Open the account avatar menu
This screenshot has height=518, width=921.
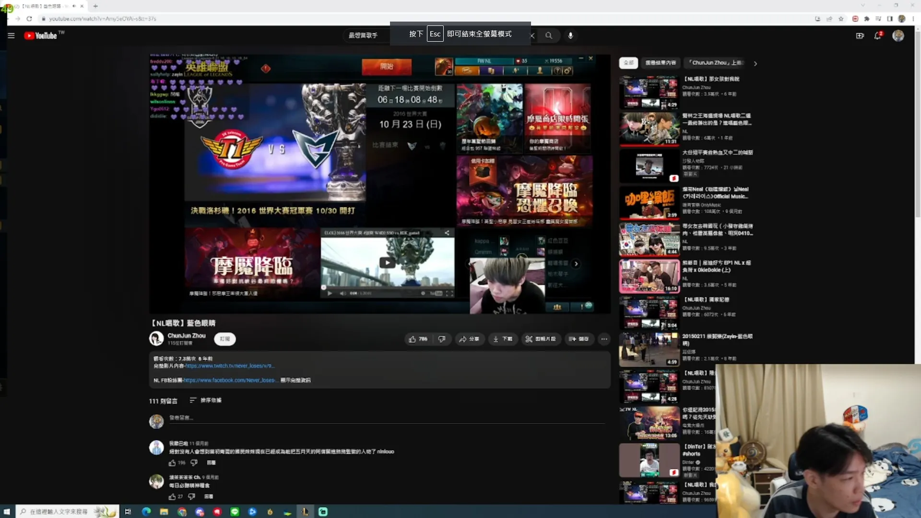tap(898, 35)
